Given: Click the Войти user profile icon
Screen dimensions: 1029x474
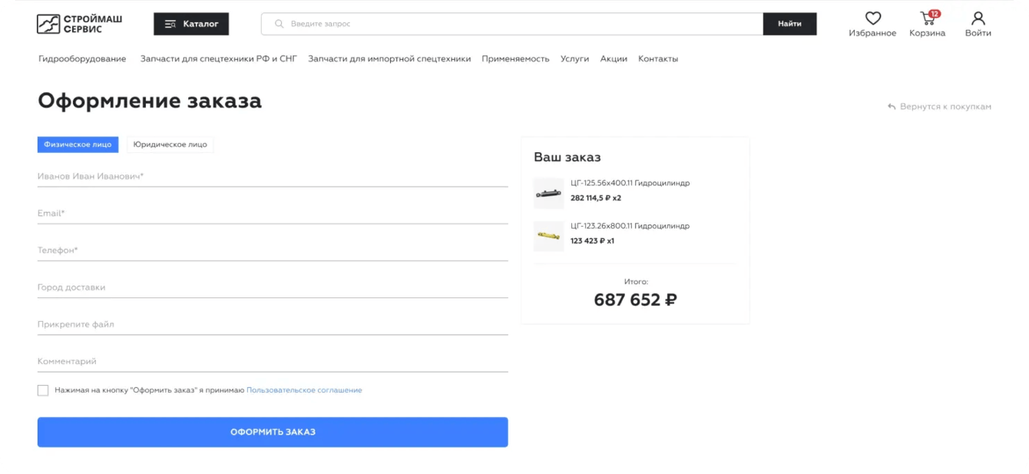Looking at the screenshot, I should tap(978, 18).
